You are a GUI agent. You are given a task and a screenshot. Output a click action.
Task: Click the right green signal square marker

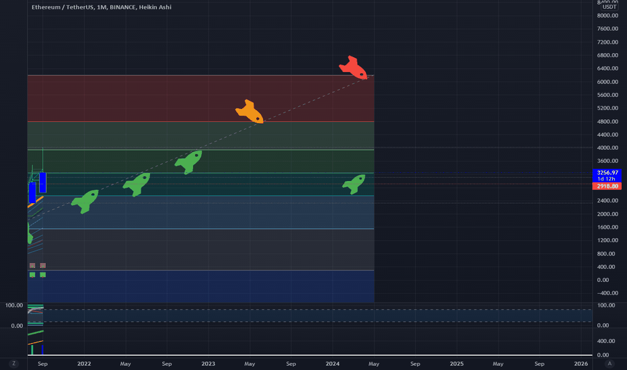43,274
